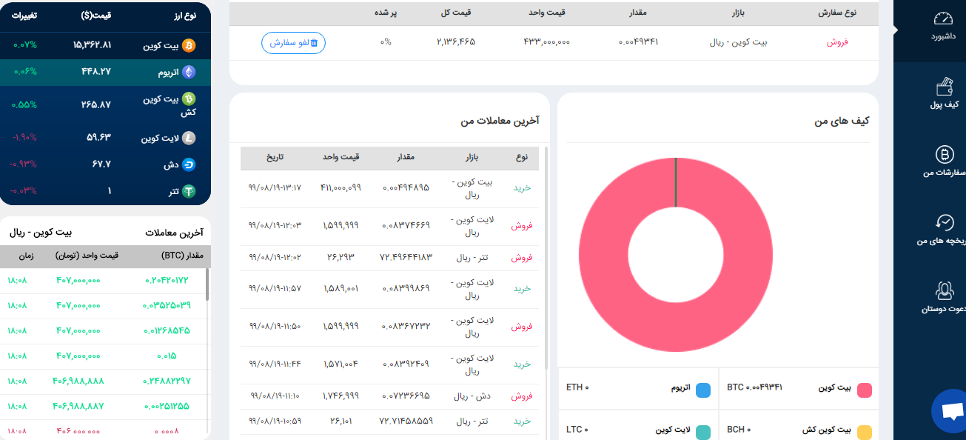Click the recent trade amount ۰.۲۴۸۸۲۲۹۷
This screenshot has width=966, height=440.
click(x=165, y=381)
